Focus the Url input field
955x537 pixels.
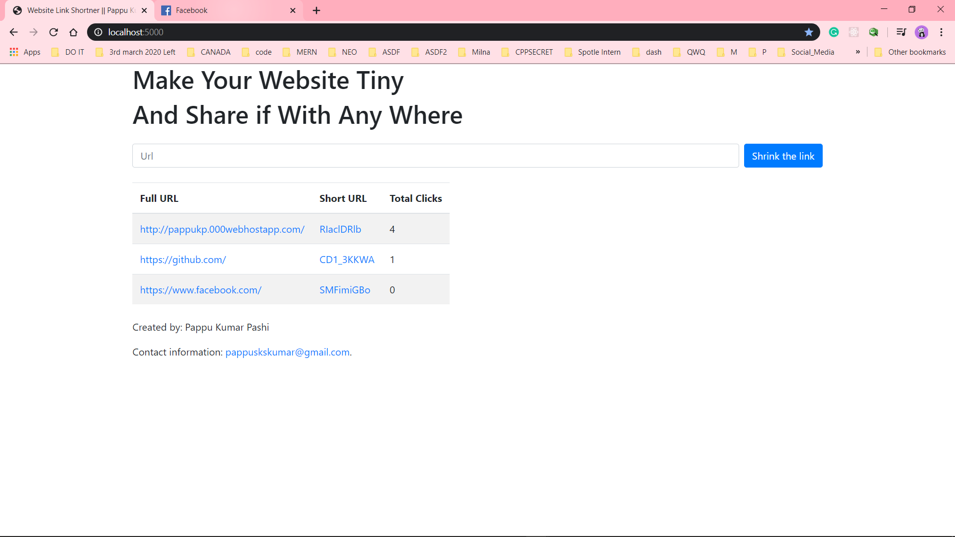pyautogui.click(x=435, y=156)
